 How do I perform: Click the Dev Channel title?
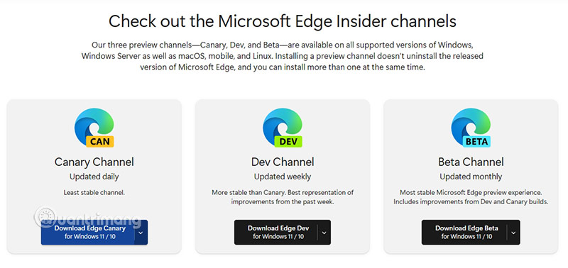[x=283, y=162]
